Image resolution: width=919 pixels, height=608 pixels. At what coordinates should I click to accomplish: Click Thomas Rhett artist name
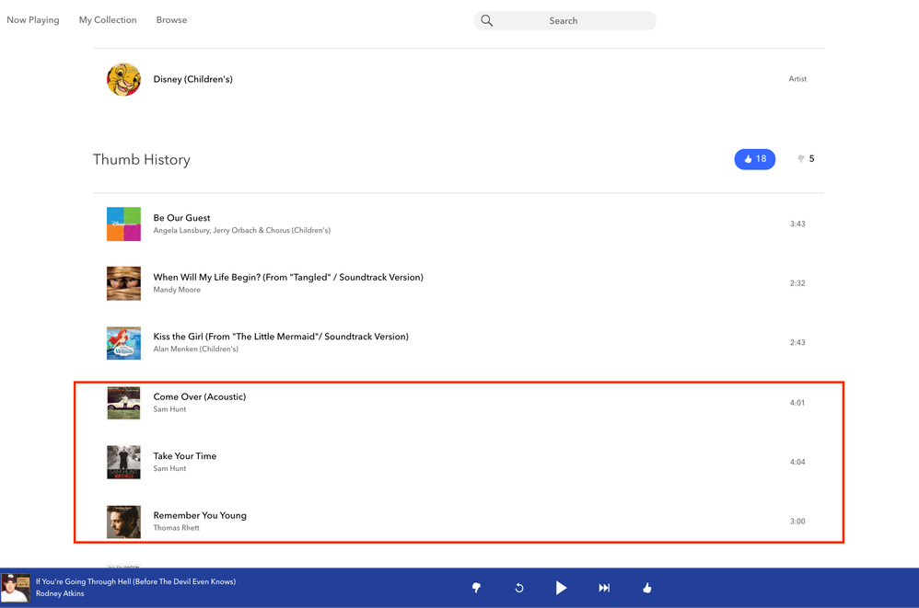[176, 528]
